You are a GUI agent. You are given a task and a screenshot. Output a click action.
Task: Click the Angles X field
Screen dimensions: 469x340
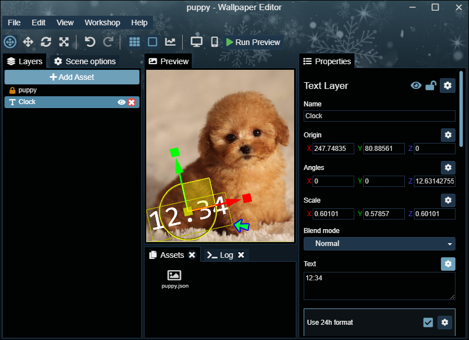pyautogui.click(x=333, y=181)
